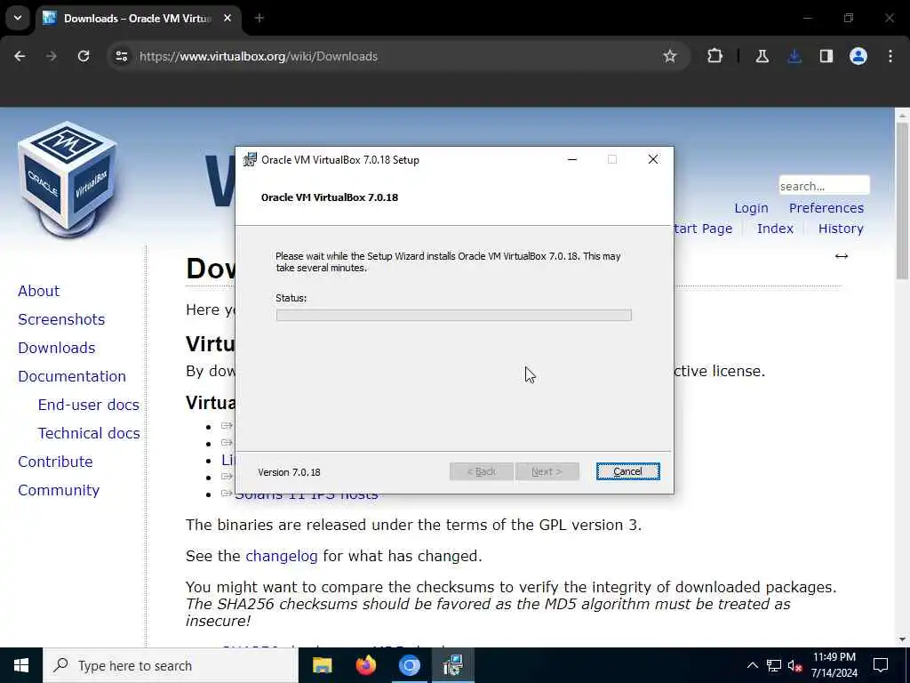Open File Explorer from the taskbar
The height and width of the screenshot is (683, 910).
(x=322, y=665)
